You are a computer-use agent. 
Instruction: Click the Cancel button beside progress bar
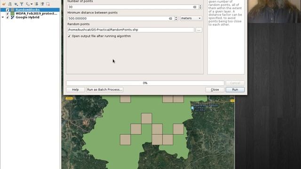point(235,83)
